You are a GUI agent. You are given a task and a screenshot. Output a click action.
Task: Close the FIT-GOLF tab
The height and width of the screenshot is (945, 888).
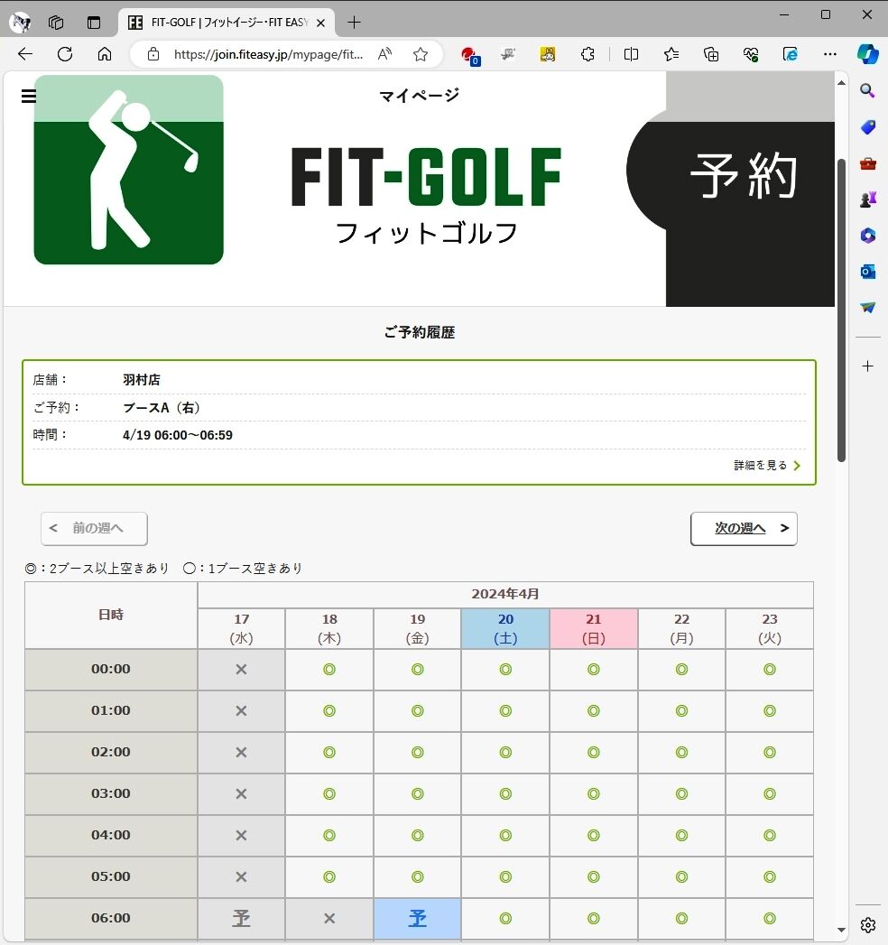[321, 23]
